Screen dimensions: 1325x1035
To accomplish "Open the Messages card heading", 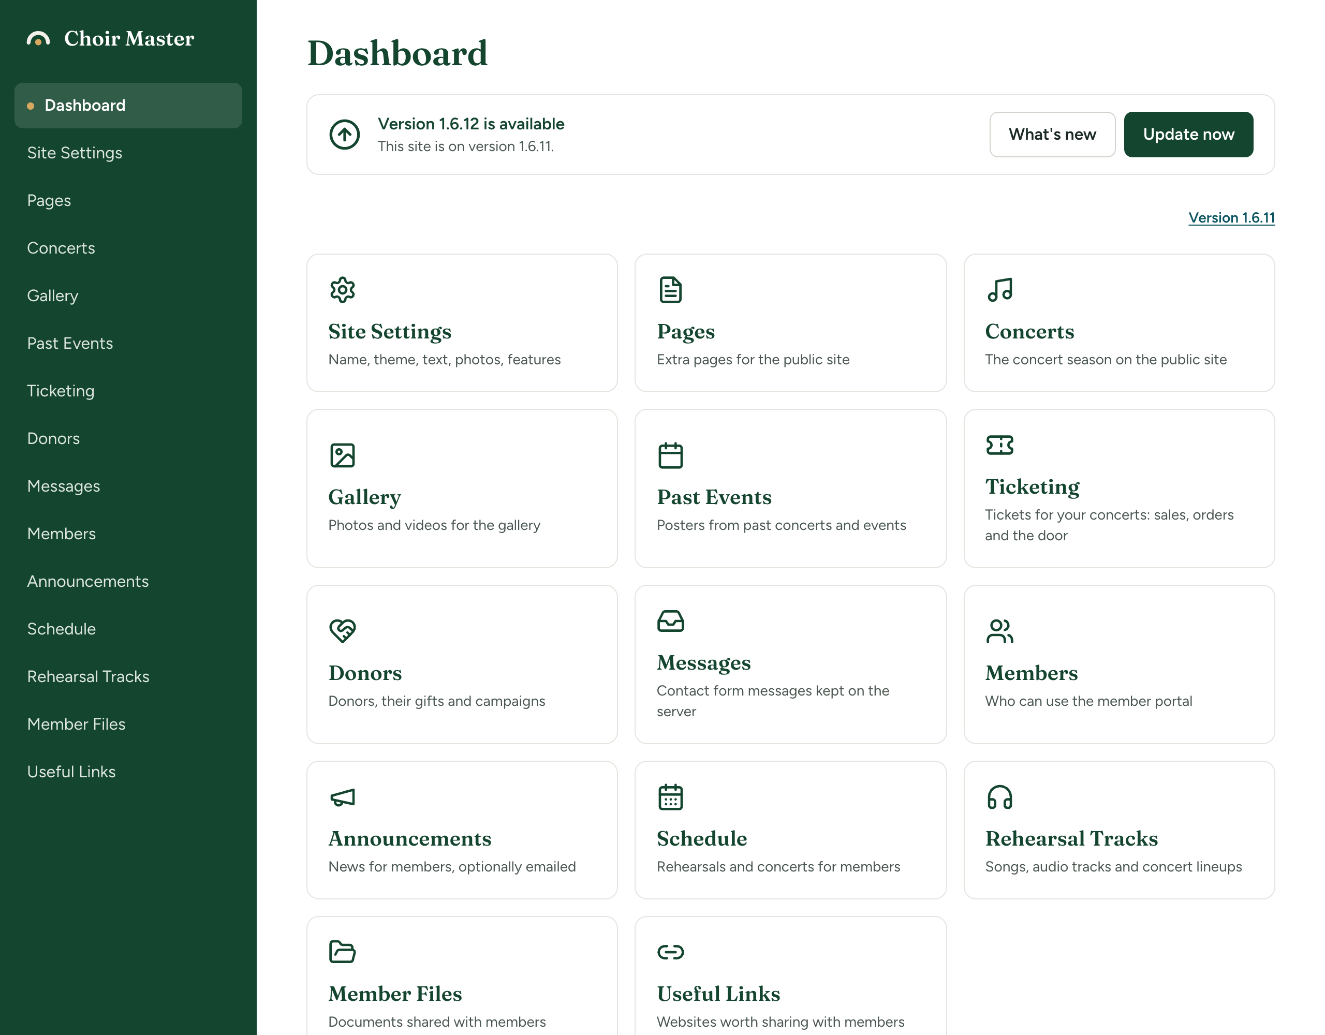I will point(704,662).
